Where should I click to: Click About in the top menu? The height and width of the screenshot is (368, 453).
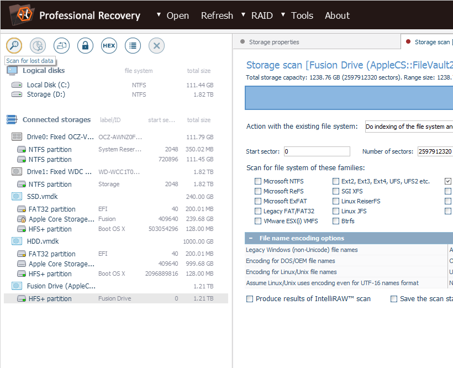337,15
